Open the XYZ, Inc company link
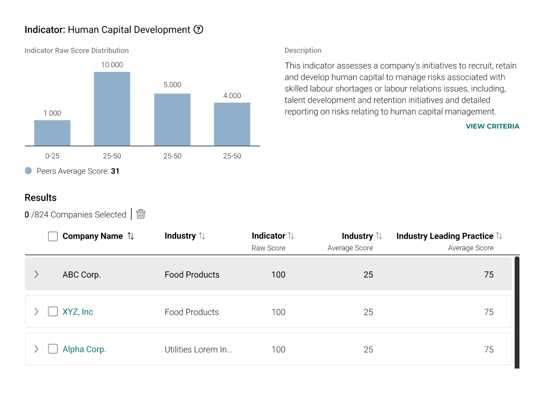This screenshot has width=545, height=394. [78, 312]
